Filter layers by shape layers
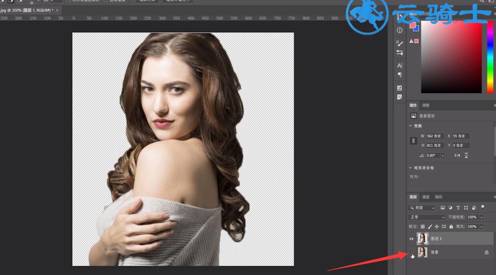The width and height of the screenshot is (496, 275). [466, 208]
